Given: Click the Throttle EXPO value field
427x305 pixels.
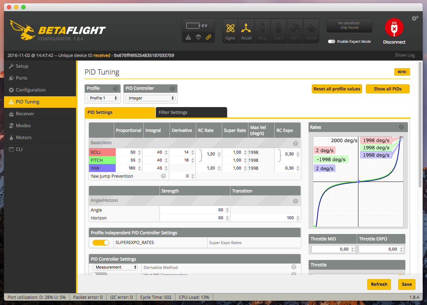Looking at the screenshot, I should point(381,249).
